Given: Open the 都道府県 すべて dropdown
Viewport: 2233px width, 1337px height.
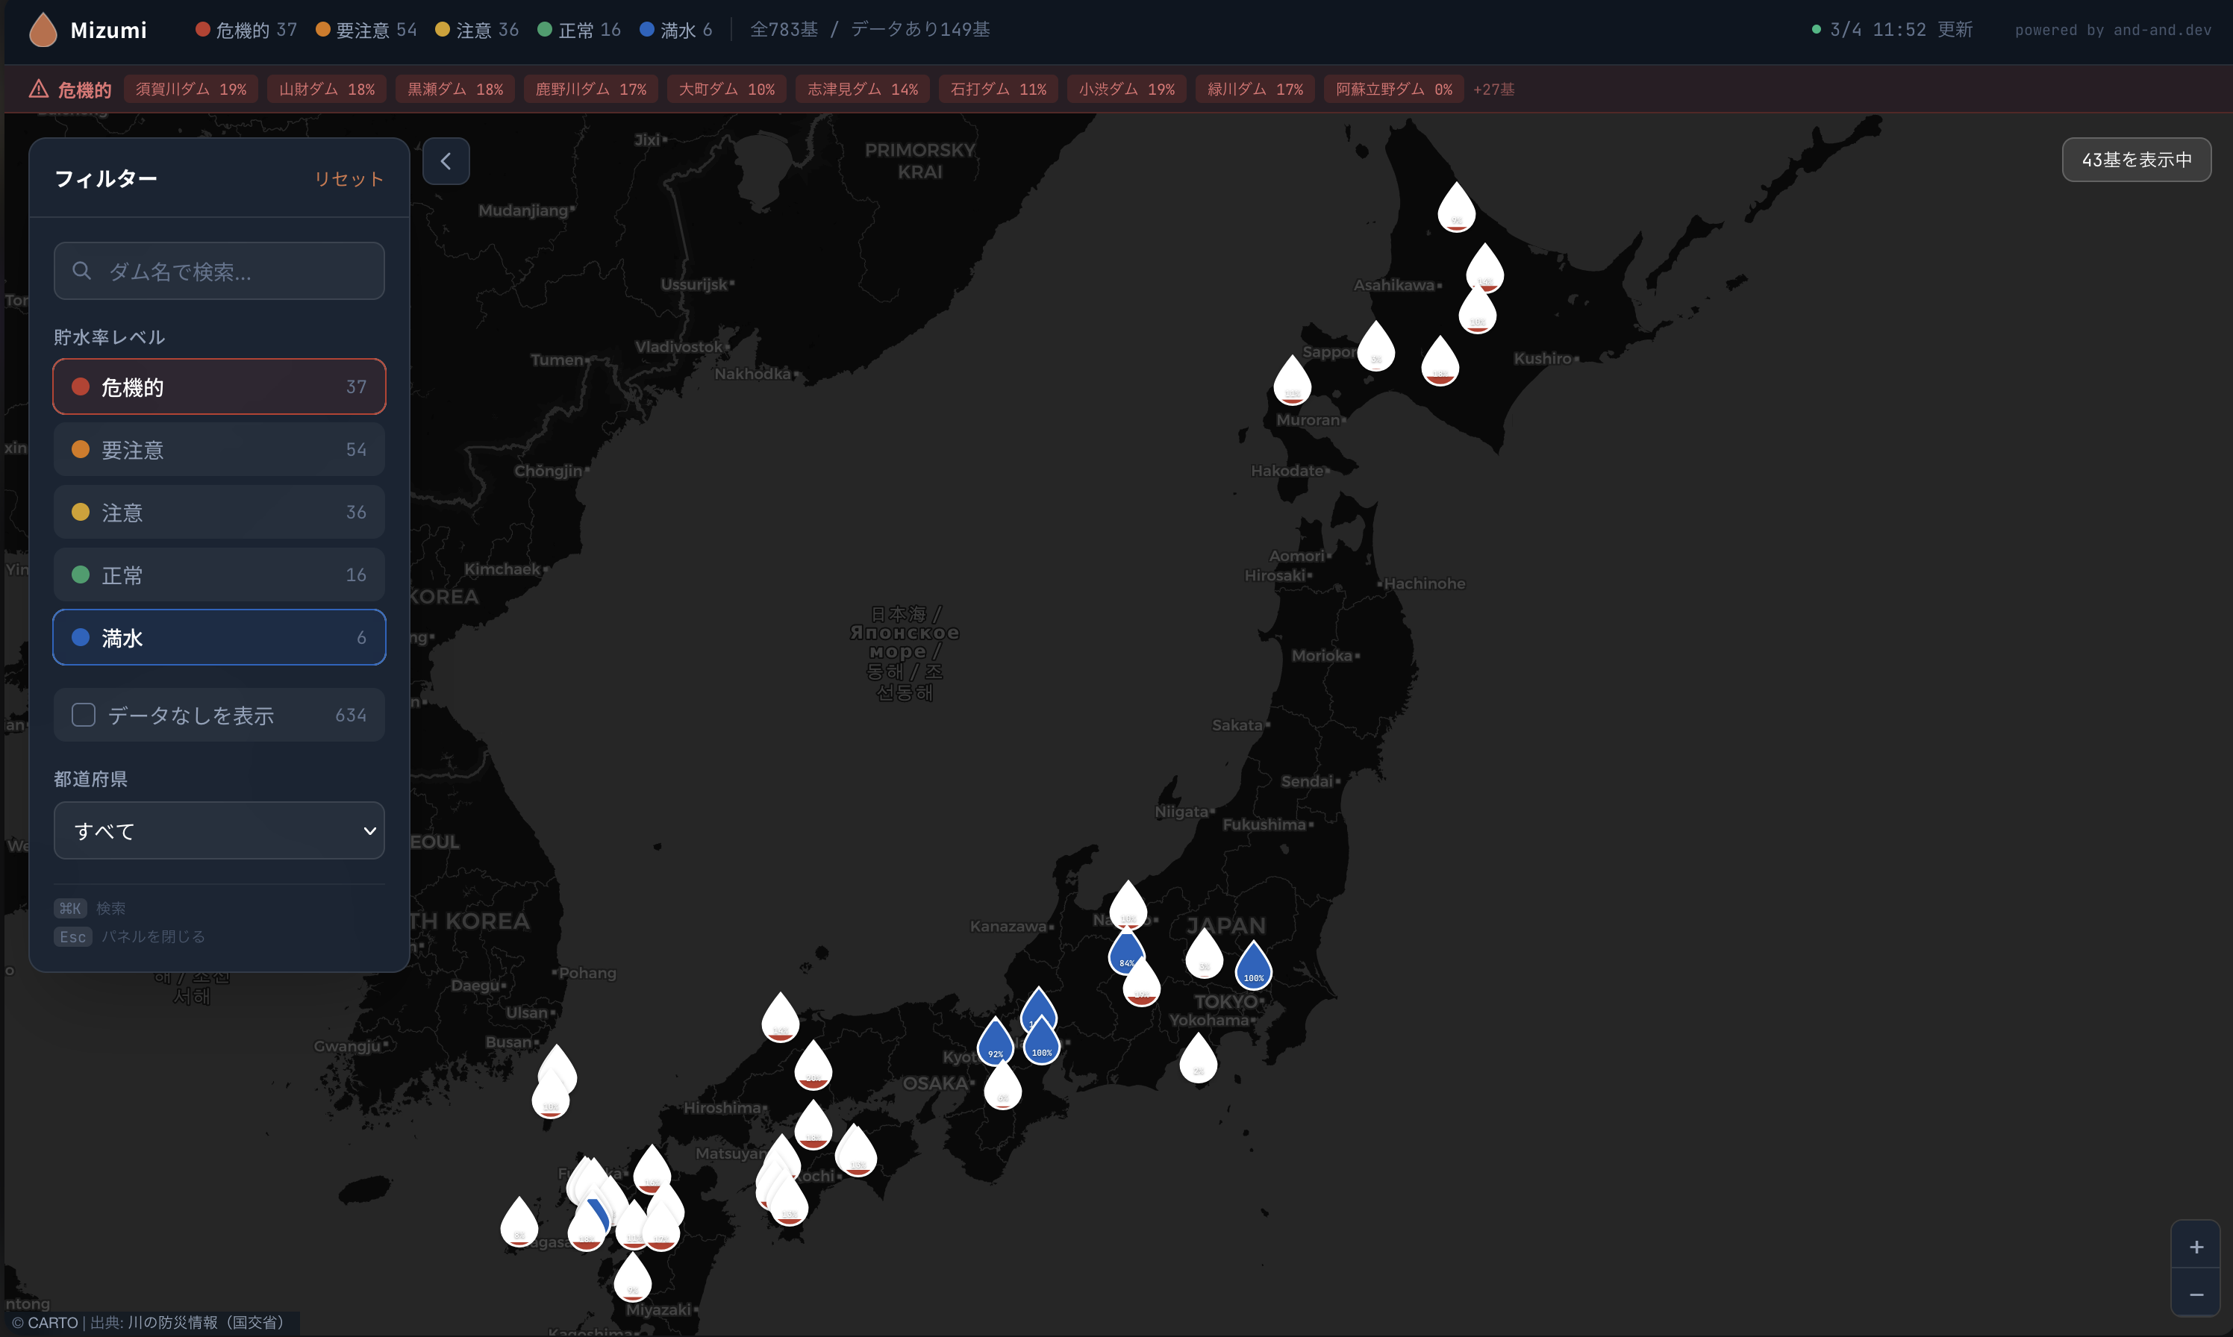Looking at the screenshot, I should (x=219, y=830).
